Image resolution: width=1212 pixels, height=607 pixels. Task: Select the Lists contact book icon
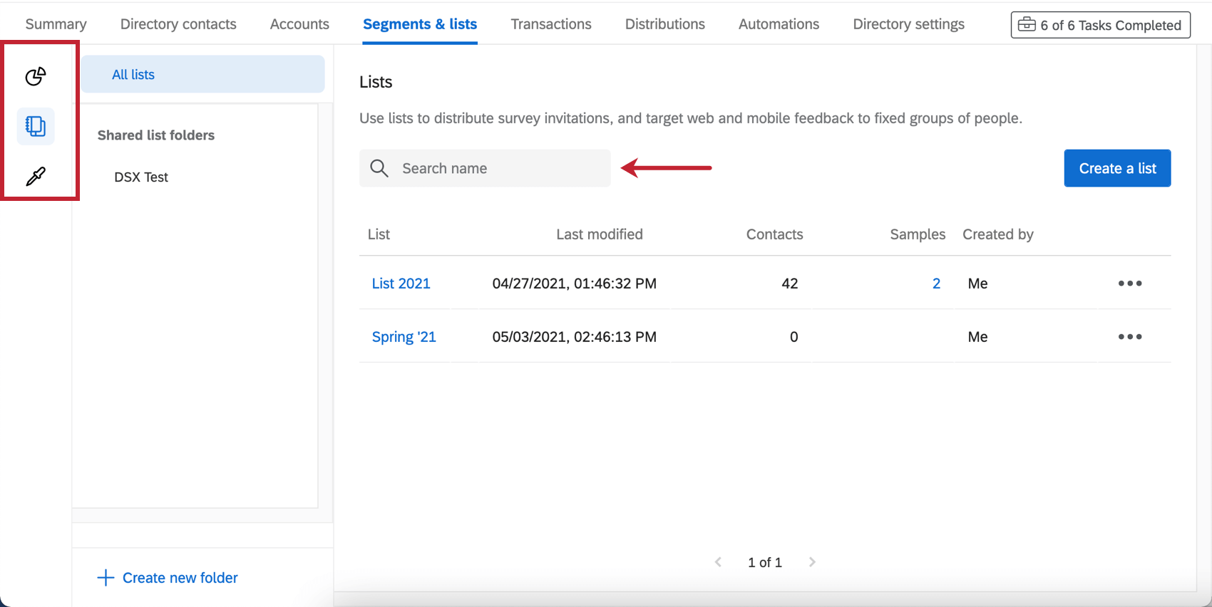(36, 126)
